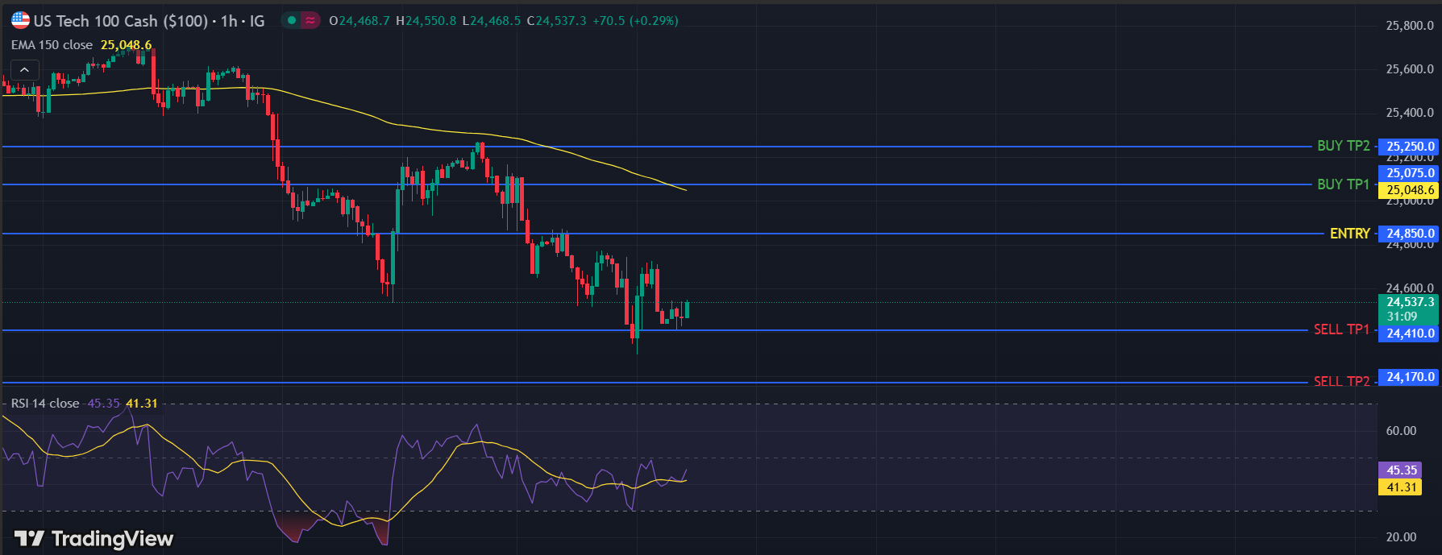Click the pink approximate-data wave icon
Screen dimensions: 1442x555
(x=310, y=21)
